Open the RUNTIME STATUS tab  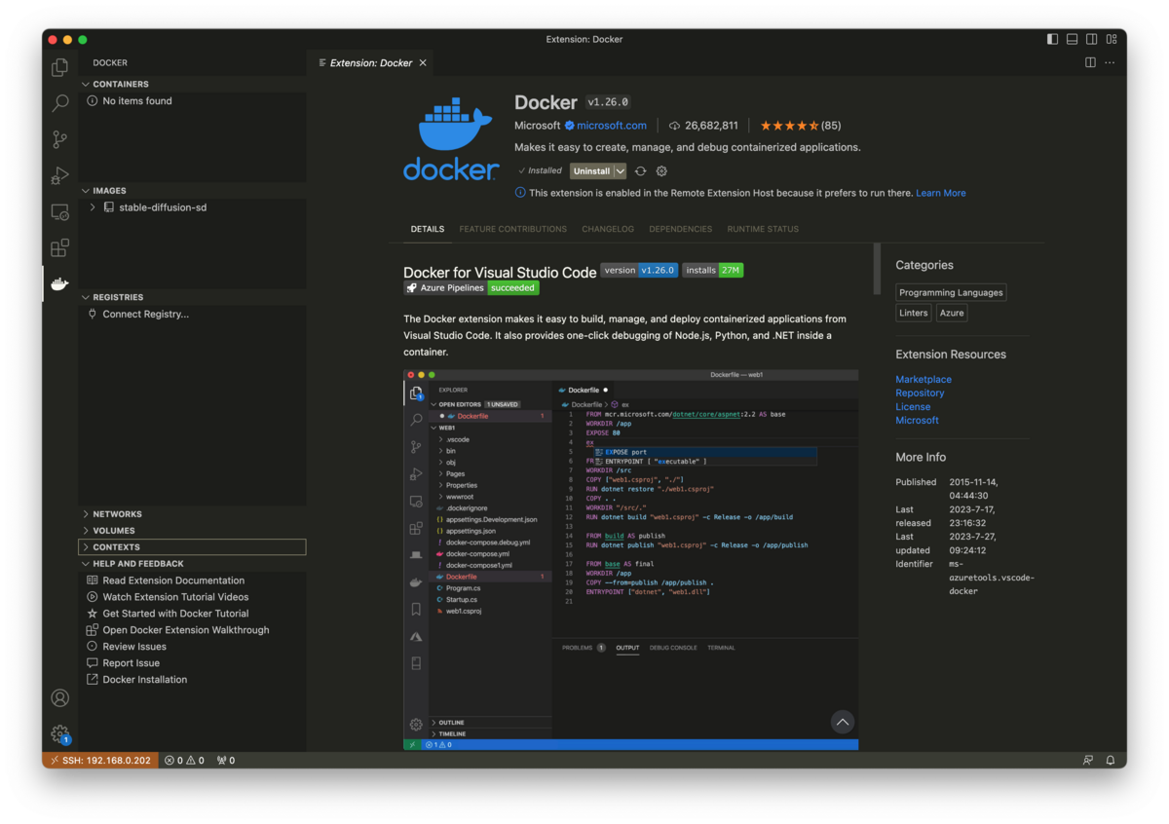click(763, 229)
